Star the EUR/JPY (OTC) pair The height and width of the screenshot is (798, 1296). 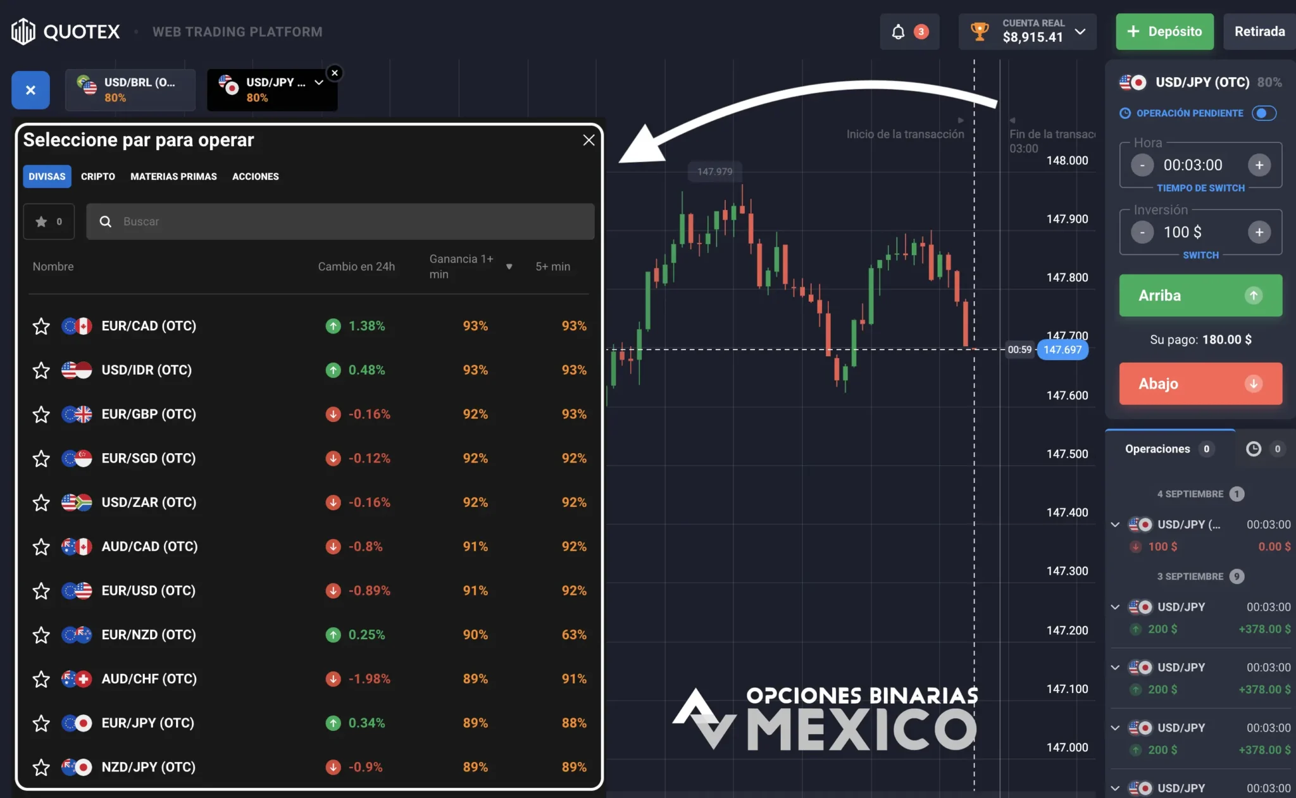(41, 723)
